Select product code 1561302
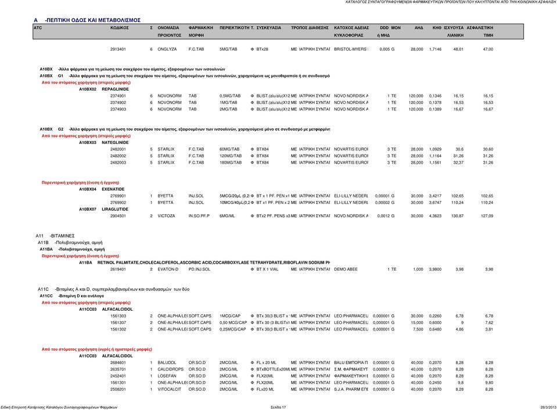 pos(118,329)
